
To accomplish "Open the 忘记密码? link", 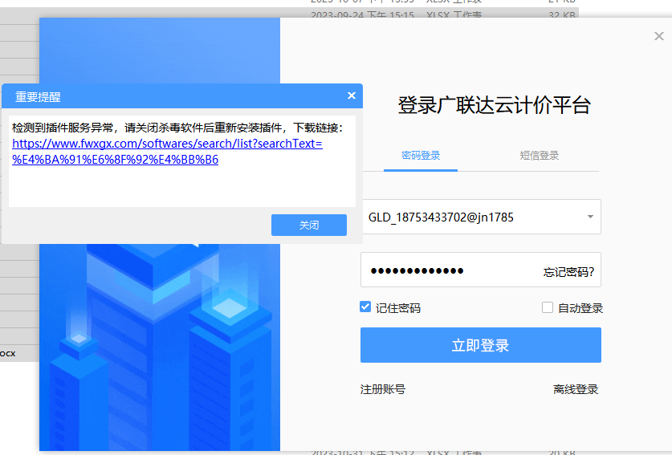I will pos(568,272).
